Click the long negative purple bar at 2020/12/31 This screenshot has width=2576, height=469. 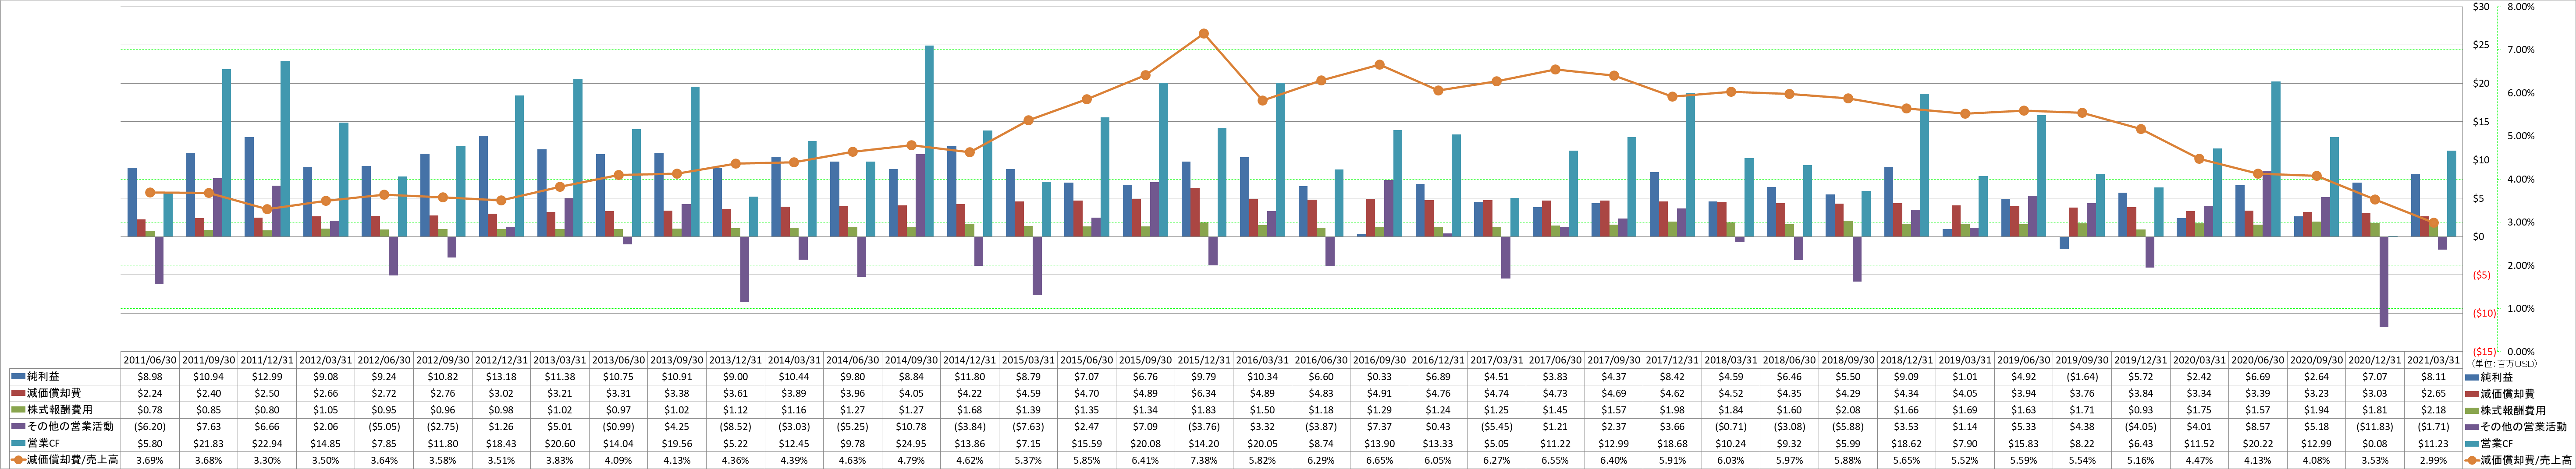click(x=2384, y=282)
